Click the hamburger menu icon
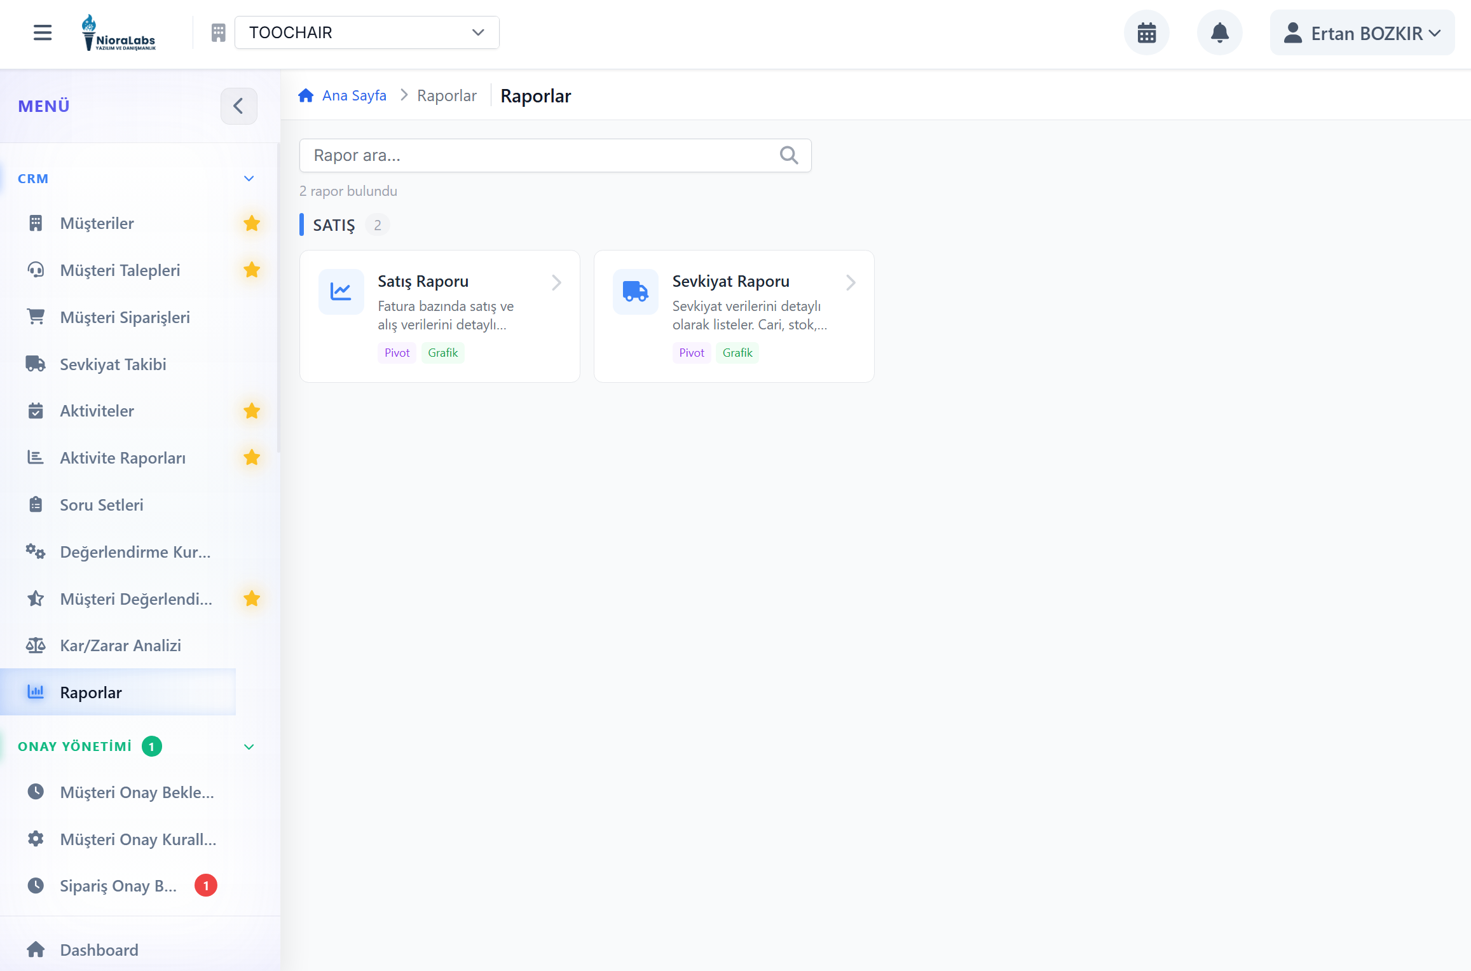The width and height of the screenshot is (1471, 971). pyautogui.click(x=43, y=32)
